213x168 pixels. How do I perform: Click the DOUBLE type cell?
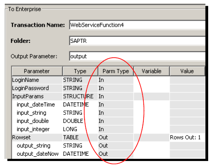(80, 121)
